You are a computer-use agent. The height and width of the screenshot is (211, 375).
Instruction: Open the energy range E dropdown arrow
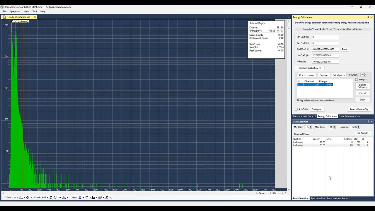[68, 198]
